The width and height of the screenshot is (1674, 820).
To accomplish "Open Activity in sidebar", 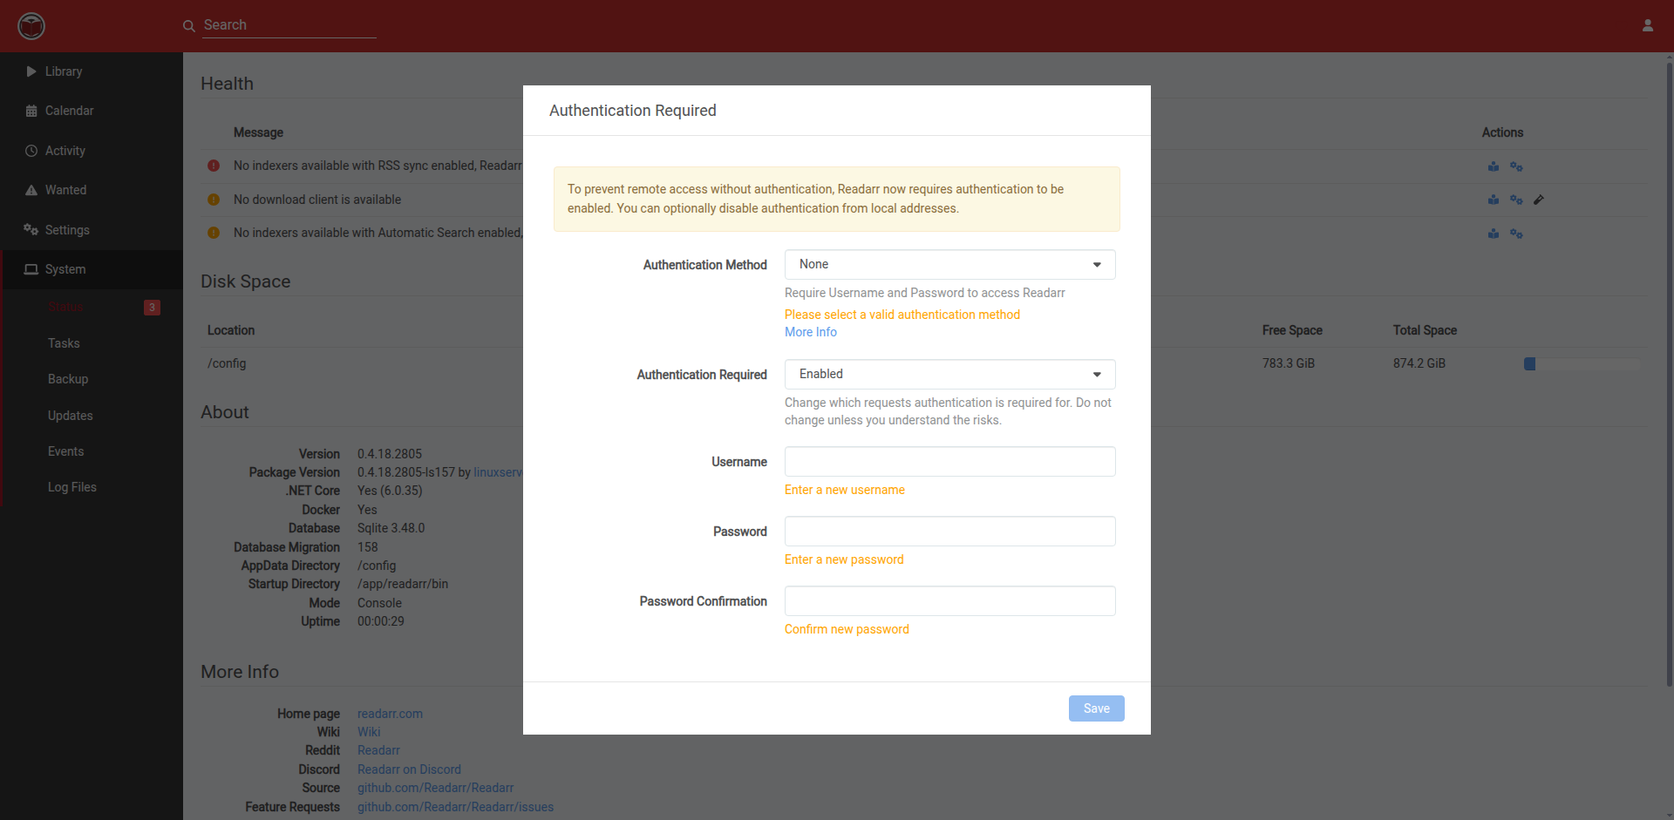I will (x=92, y=151).
